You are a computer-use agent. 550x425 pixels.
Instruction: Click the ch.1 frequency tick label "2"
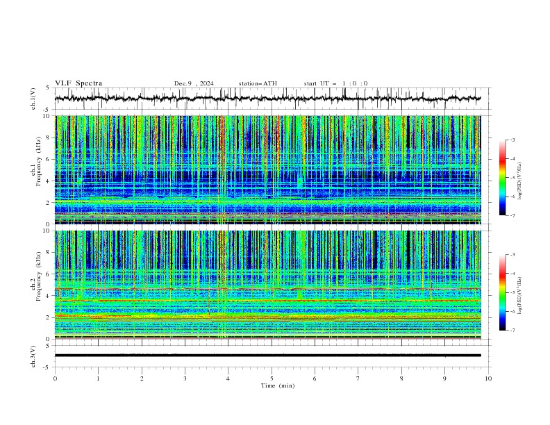tap(49, 203)
